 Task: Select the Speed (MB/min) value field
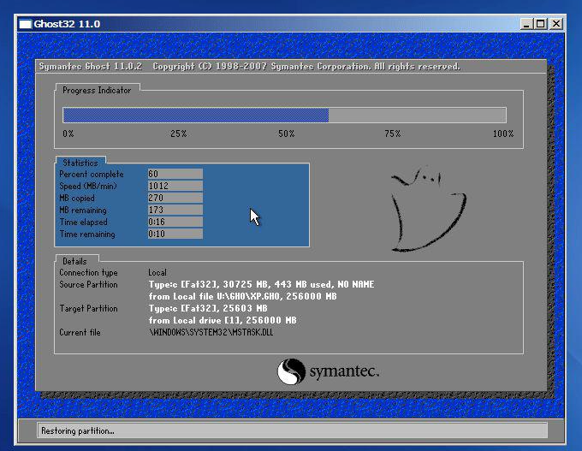point(175,186)
